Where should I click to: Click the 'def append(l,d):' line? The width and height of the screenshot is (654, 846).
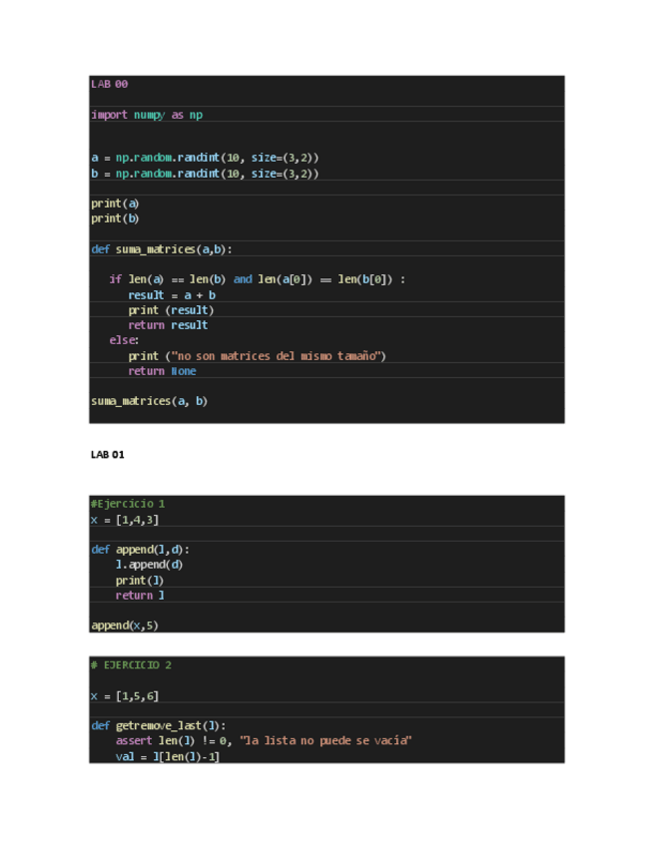(140, 550)
